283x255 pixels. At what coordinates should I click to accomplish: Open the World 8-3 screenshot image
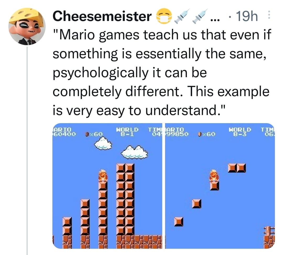point(220,186)
